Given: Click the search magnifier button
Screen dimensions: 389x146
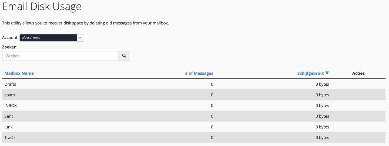Looking at the screenshot, I should tap(124, 56).
